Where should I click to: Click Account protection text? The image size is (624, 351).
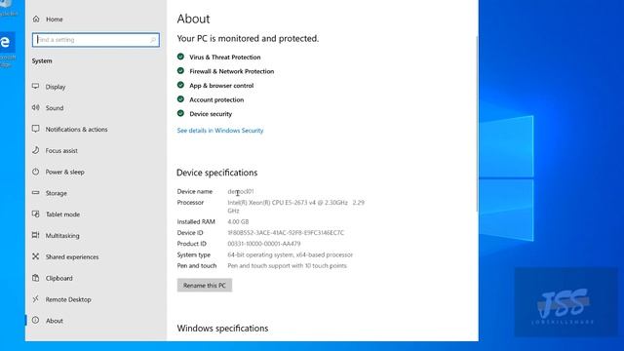pyautogui.click(x=216, y=99)
